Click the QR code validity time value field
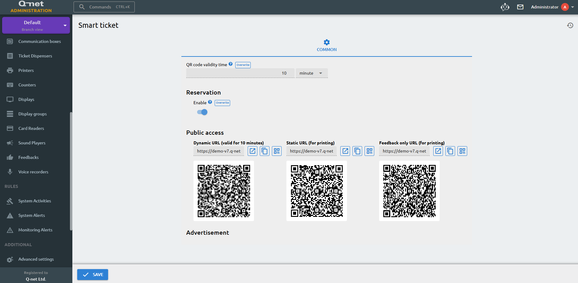This screenshot has height=283, width=578. [x=240, y=73]
